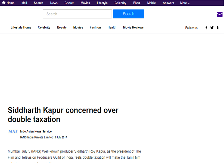Click the 5 July 2017 date
Viewport: 224px width, 163px height.
point(61,137)
